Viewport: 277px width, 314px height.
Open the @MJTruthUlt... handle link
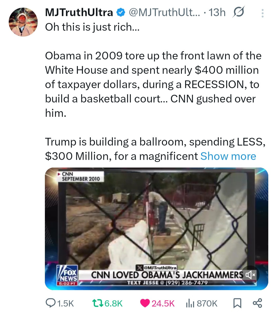click(165, 12)
